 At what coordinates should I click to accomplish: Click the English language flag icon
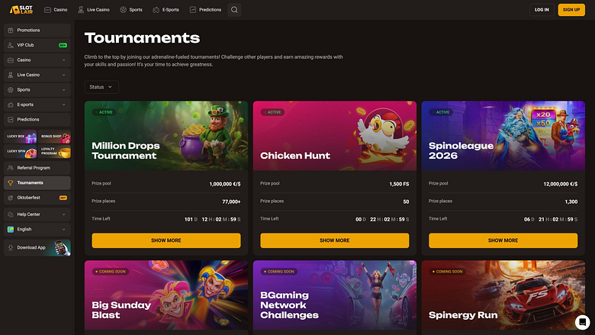point(11,229)
